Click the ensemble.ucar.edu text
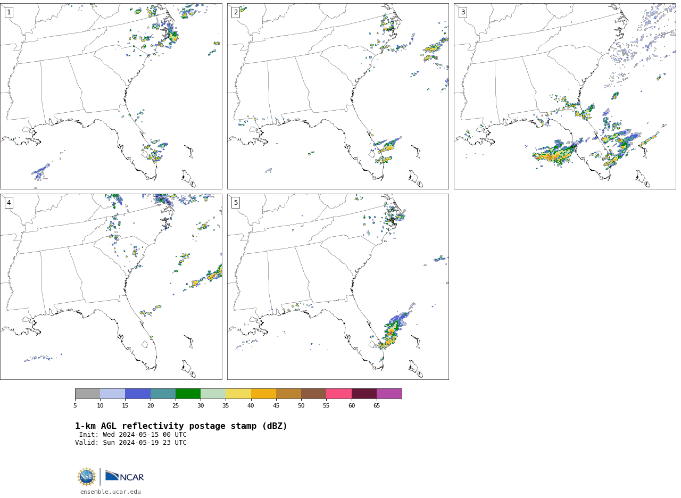Viewport: 681px width, 498px height. coord(111,492)
